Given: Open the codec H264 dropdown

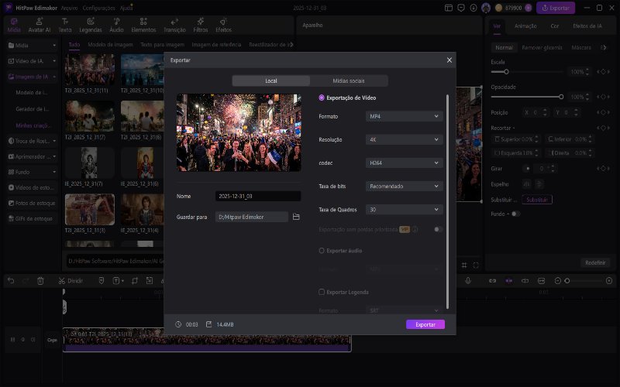Looking at the screenshot, I should point(404,163).
